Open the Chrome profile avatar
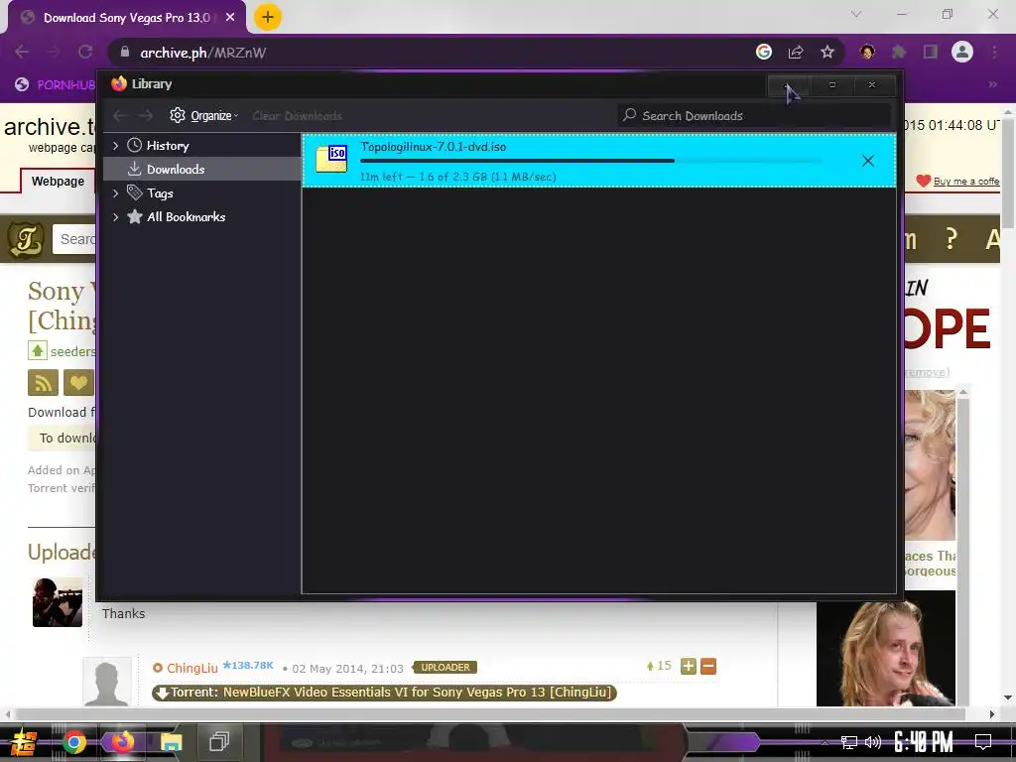 point(962,52)
